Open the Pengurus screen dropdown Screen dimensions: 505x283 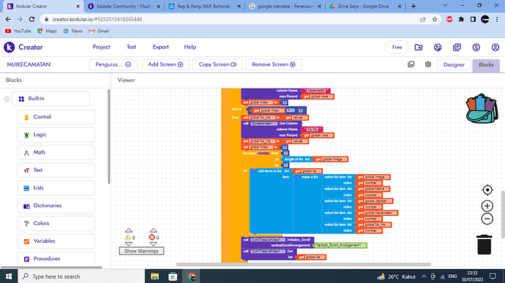click(113, 64)
